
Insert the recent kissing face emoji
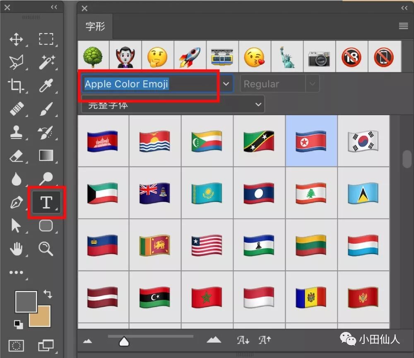click(x=255, y=57)
